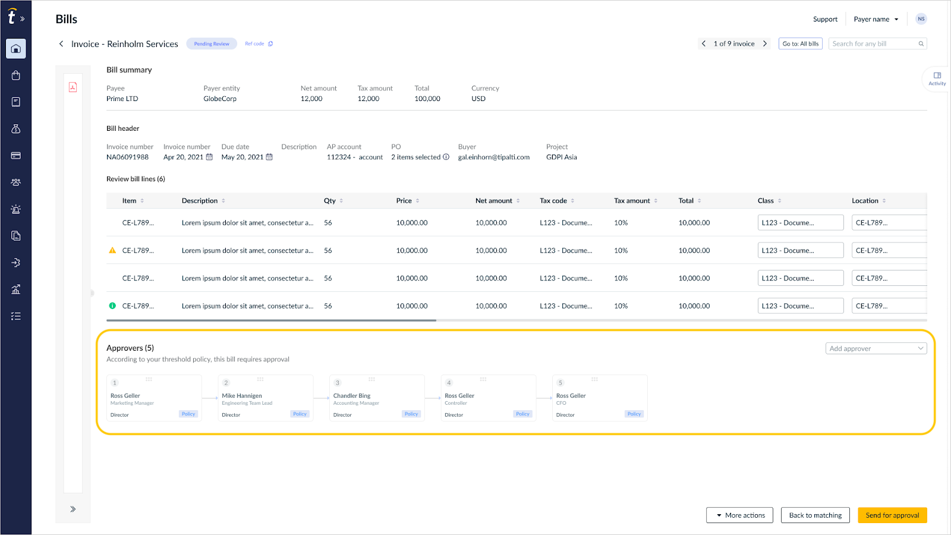The width and height of the screenshot is (951, 535).
Task: Open the integration arrow sidebar icon
Action: pos(16,263)
